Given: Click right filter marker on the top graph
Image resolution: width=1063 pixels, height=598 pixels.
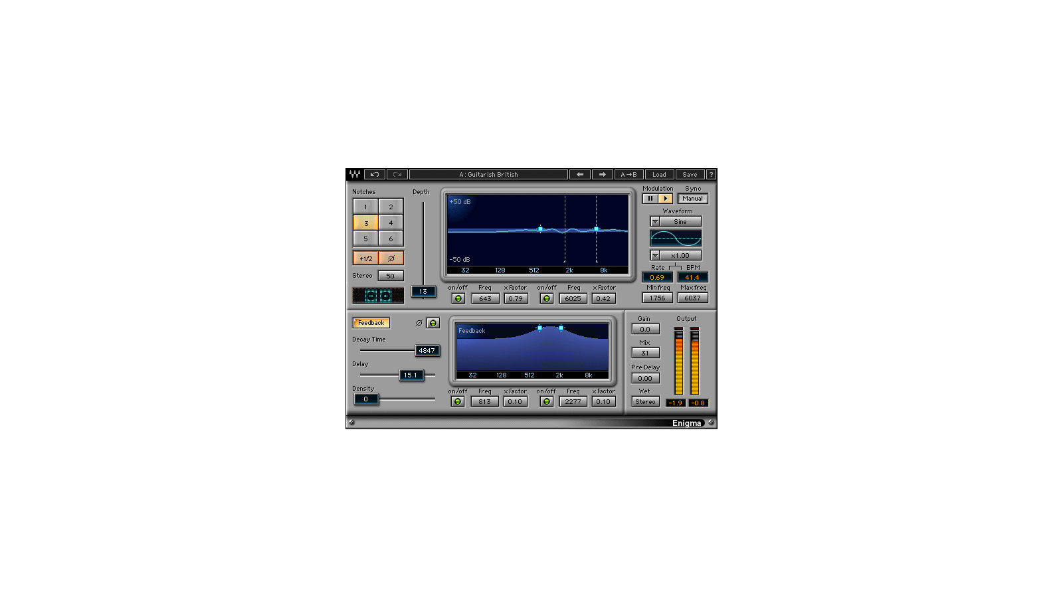Looking at the screenshot, I should [x=596, y=229].
